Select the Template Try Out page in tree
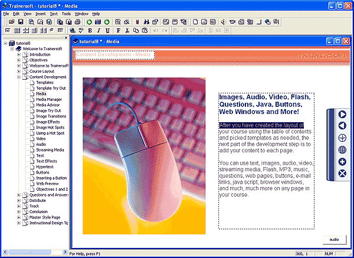 51,89
